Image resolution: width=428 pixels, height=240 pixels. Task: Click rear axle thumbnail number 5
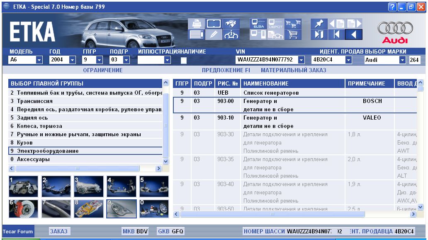154,186
